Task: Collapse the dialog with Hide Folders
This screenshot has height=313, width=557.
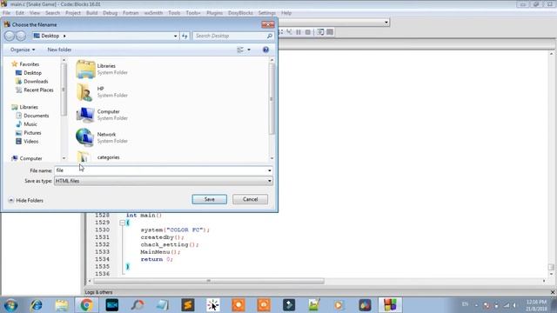Action: (25, 201)
